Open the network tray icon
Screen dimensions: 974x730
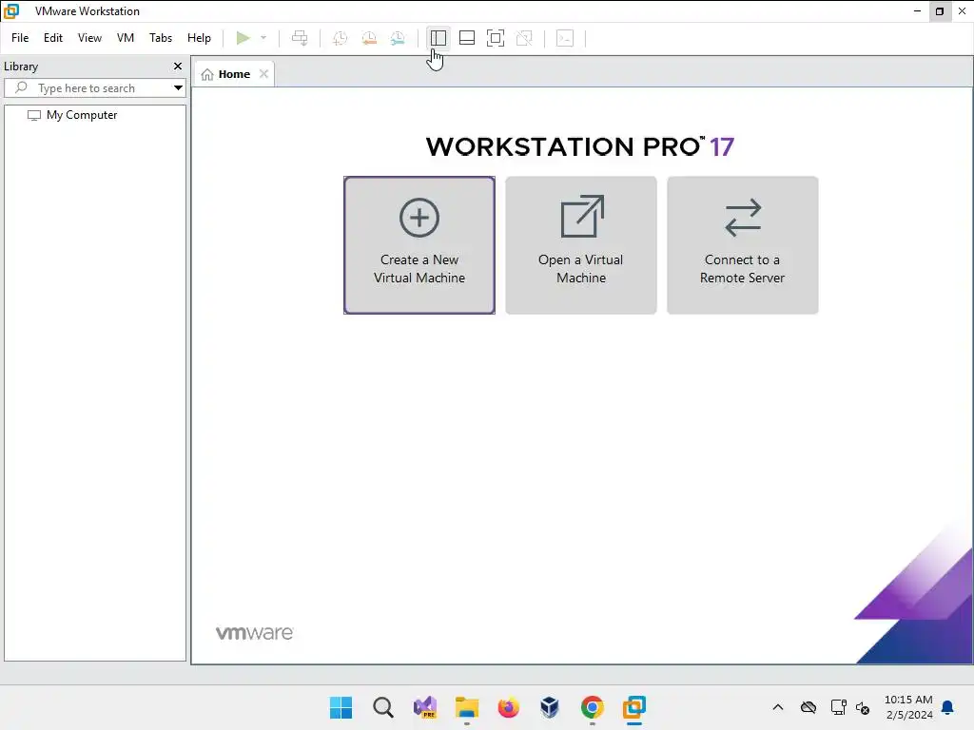point(838,707)
